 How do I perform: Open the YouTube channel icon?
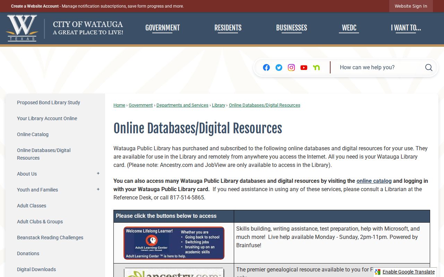click(x=304, y=68)
